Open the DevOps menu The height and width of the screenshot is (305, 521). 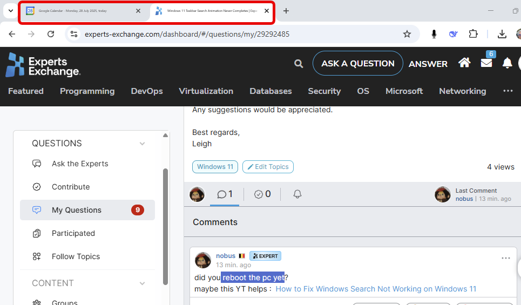(147, 91)
